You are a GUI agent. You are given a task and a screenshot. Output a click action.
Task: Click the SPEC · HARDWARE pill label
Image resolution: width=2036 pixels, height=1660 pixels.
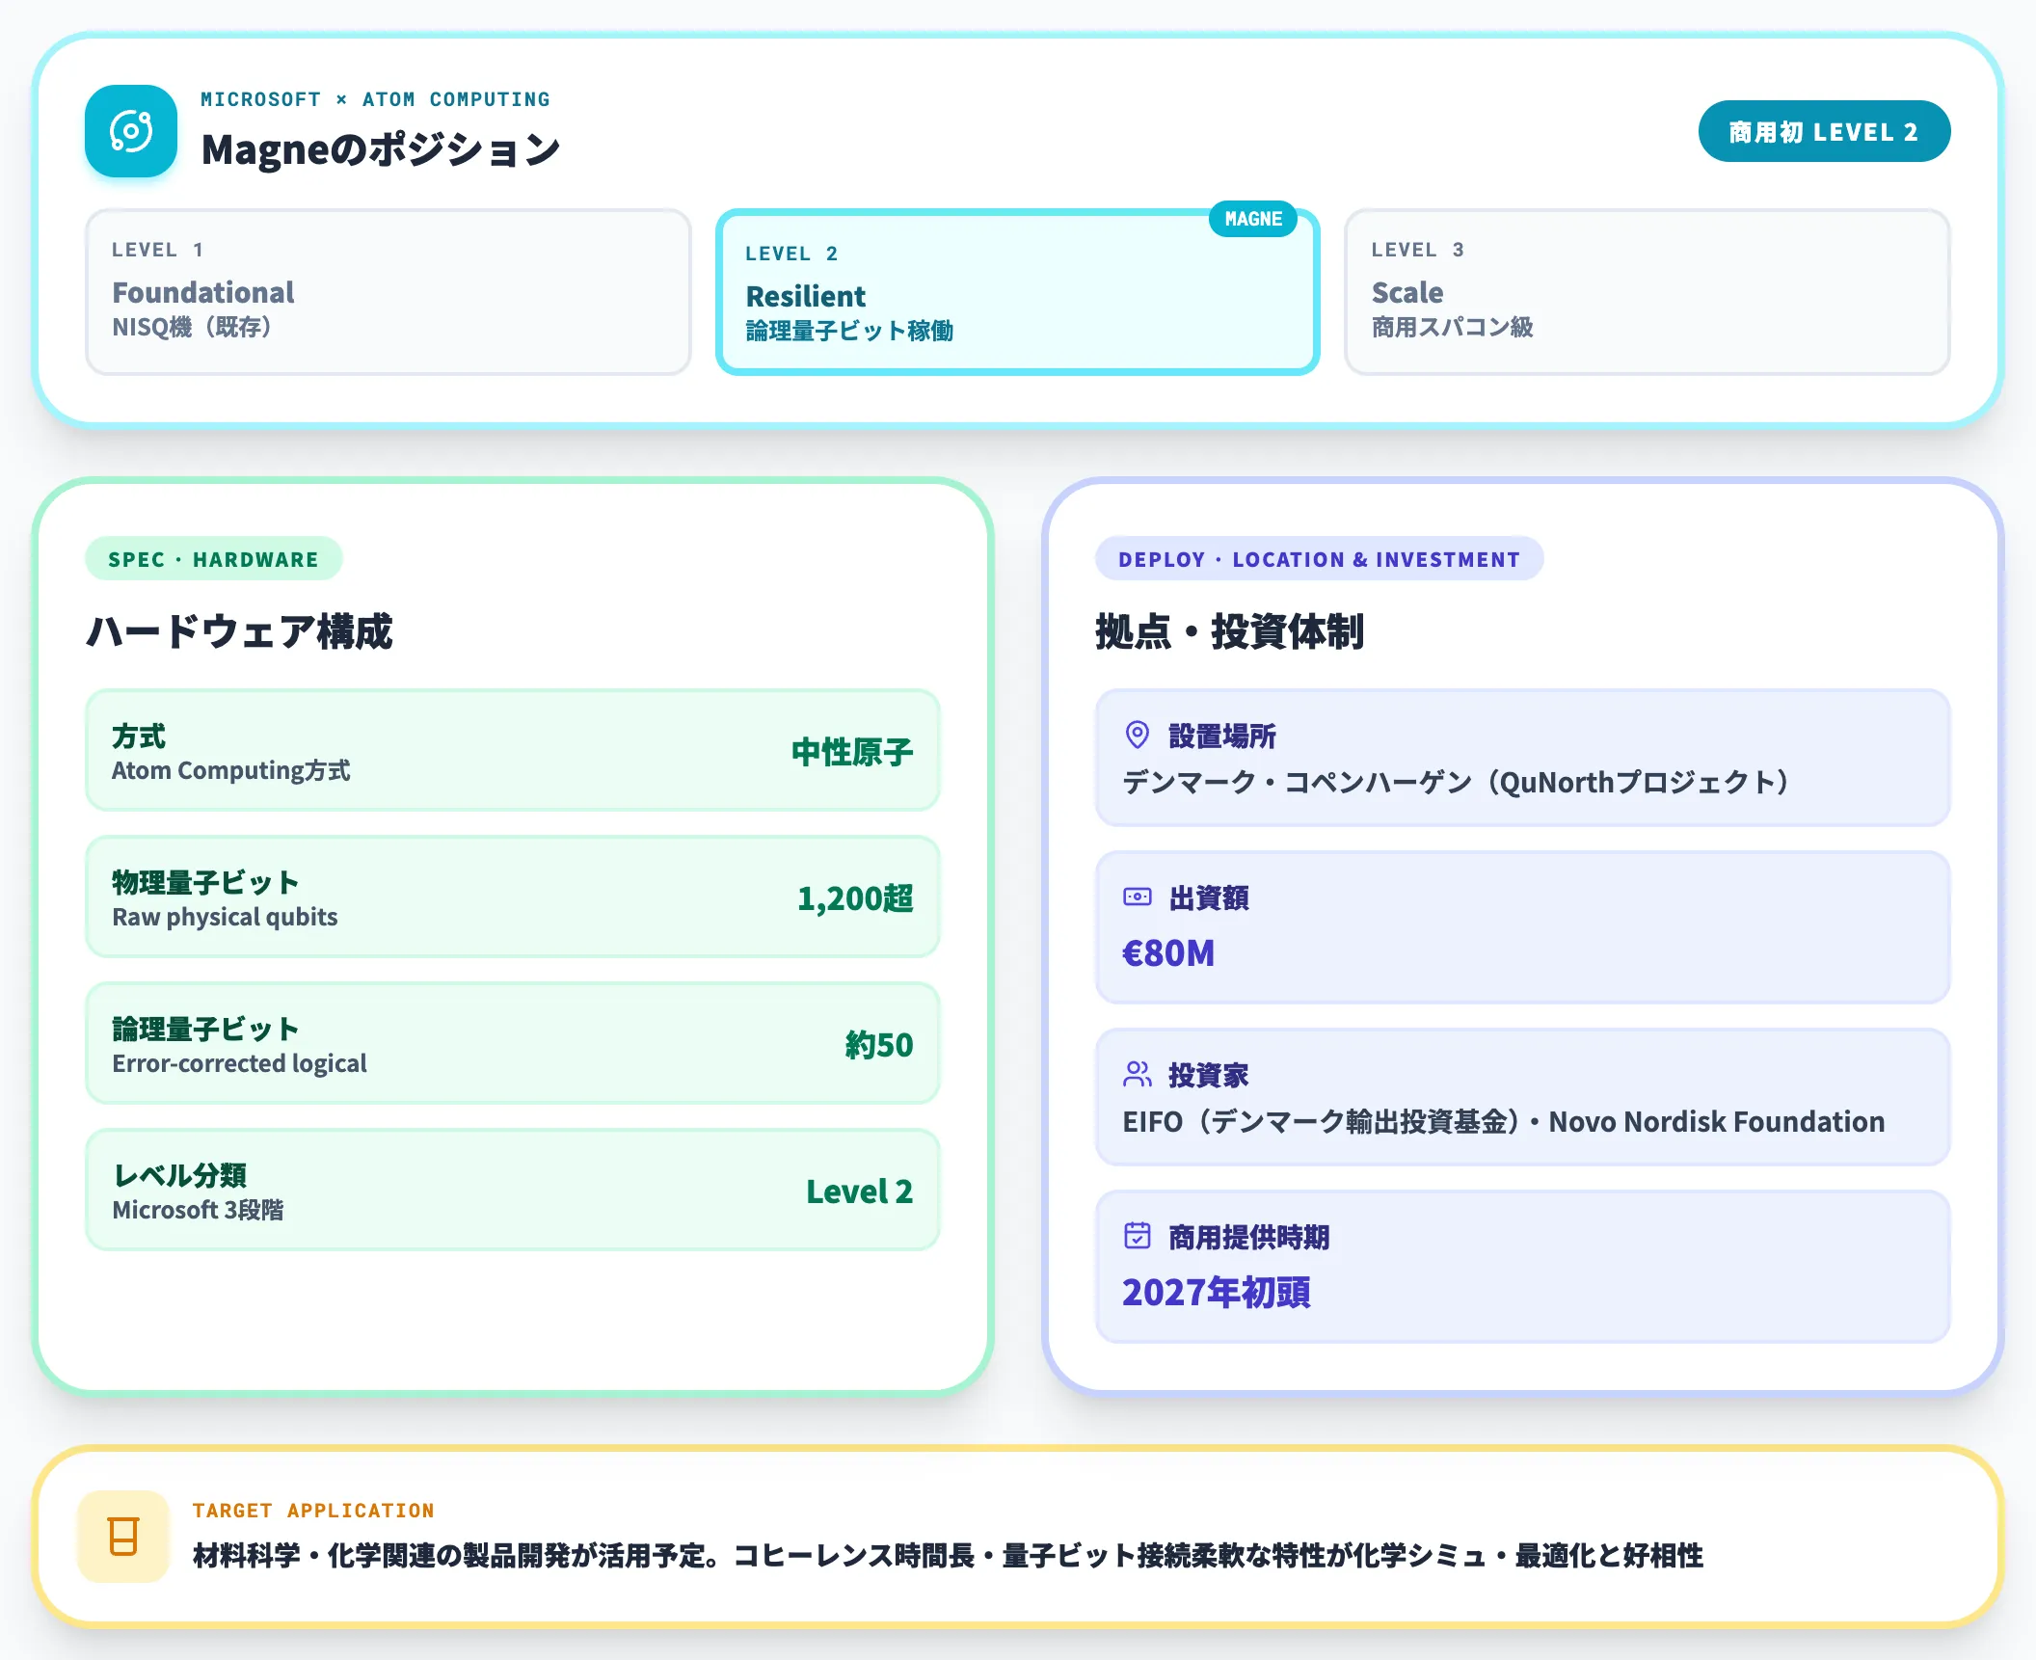tap(213, 559)
